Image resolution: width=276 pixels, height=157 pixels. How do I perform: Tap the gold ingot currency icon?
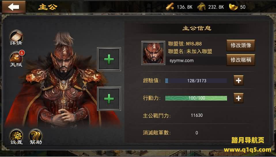click(x=233, y=7)
